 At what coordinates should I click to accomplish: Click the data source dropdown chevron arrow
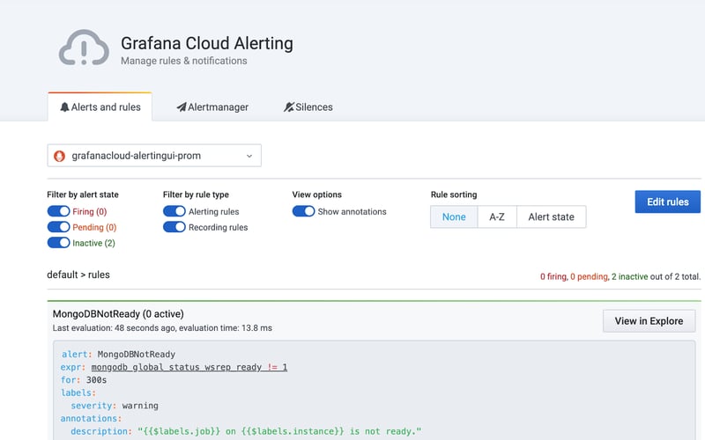249,156
